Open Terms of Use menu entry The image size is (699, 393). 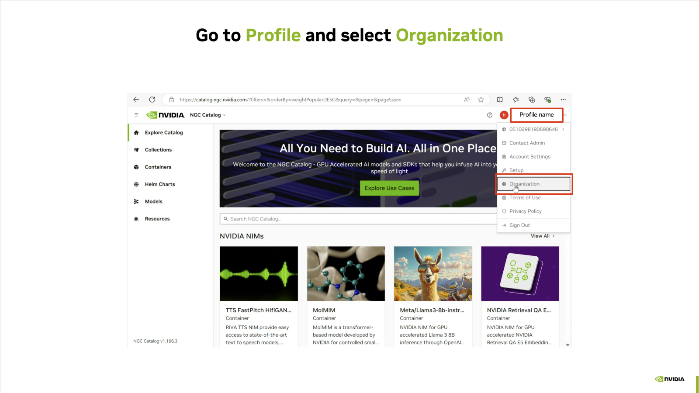pyautogui.click(x=533, y=197)
